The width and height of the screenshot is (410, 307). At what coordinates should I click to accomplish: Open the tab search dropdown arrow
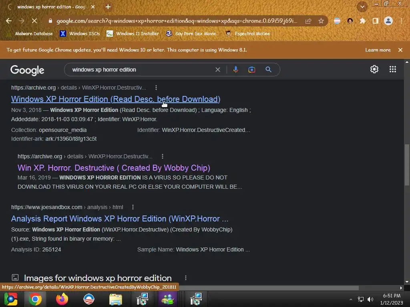(x=362, y=7)
